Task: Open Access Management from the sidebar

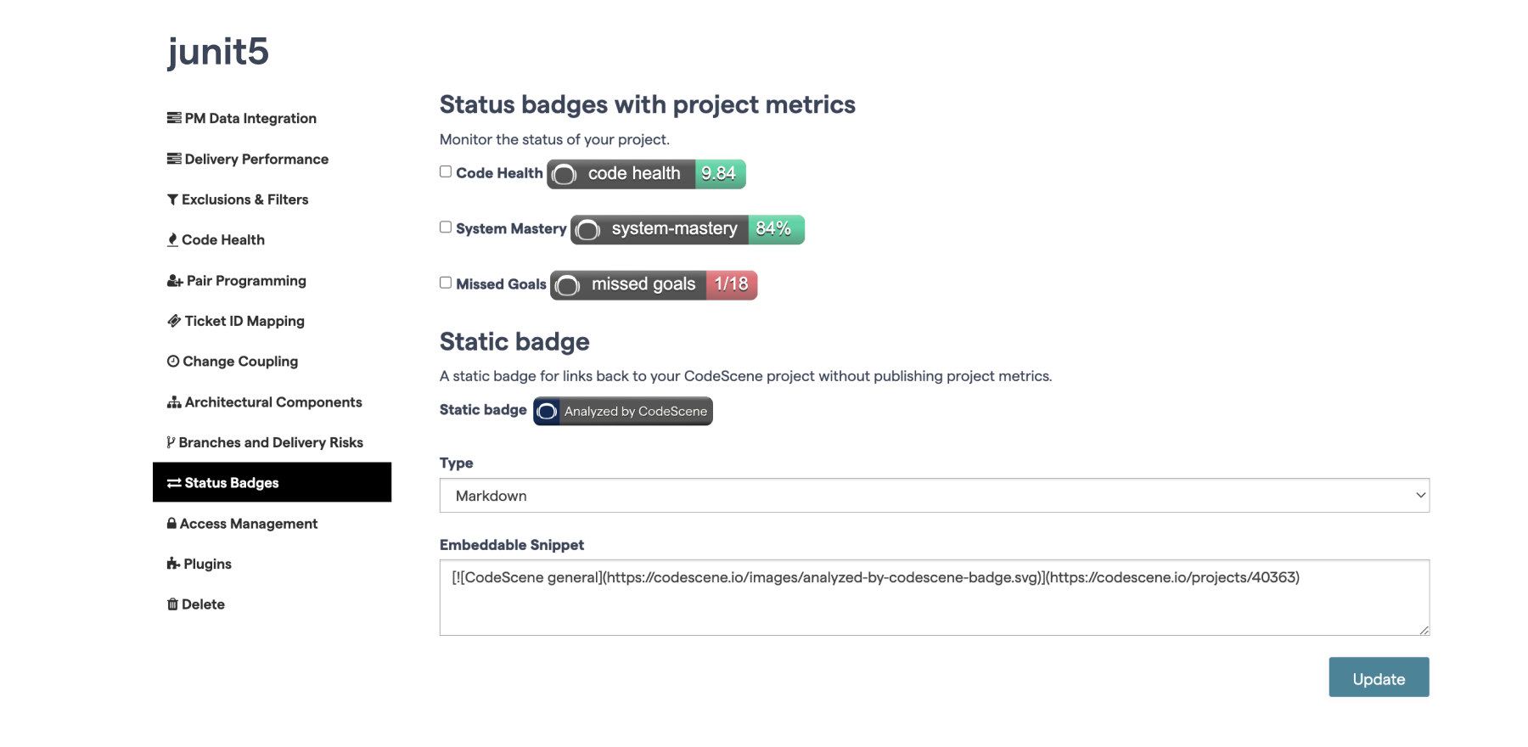Action: click(249, 523)
